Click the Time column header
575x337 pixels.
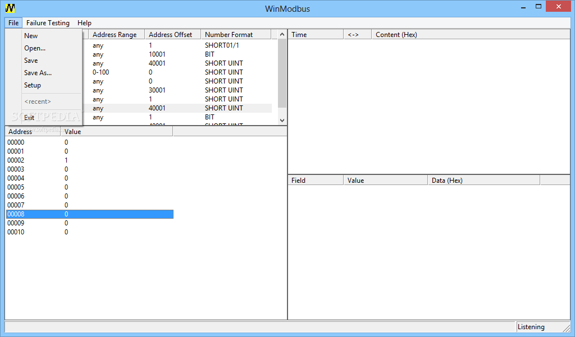(x=316, y=34)
